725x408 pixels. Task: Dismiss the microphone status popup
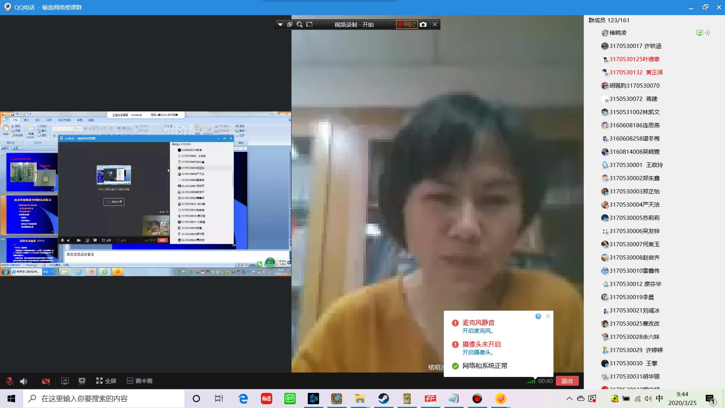pyautogui.click(x=548, y=316)
